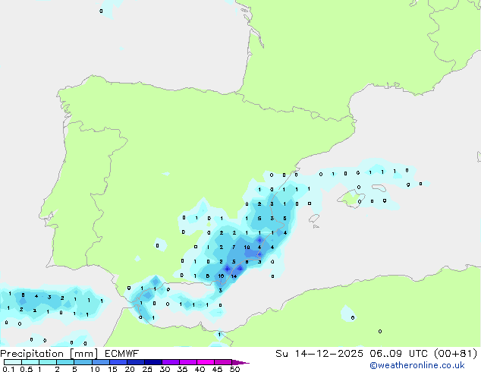
Task: Click the legend label '15'
Action: coord(112,369)
